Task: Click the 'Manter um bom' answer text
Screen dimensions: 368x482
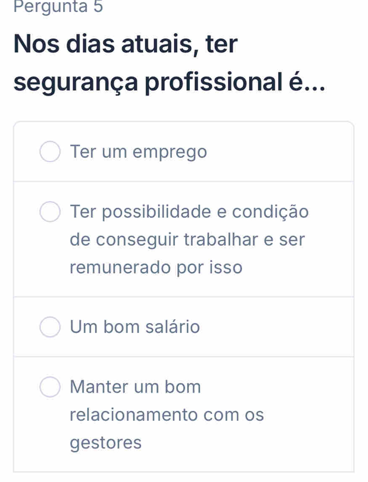Action: 135,387
